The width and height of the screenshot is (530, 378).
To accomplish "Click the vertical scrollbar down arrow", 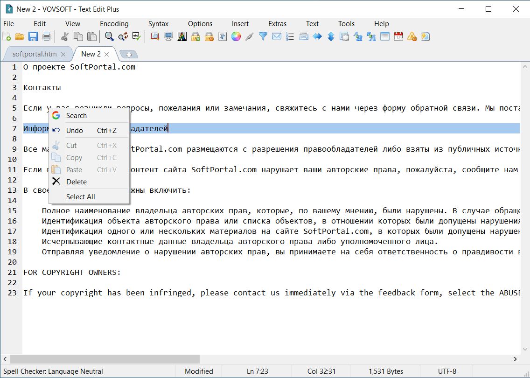I will pyautogui.click(x=525, y=350).
